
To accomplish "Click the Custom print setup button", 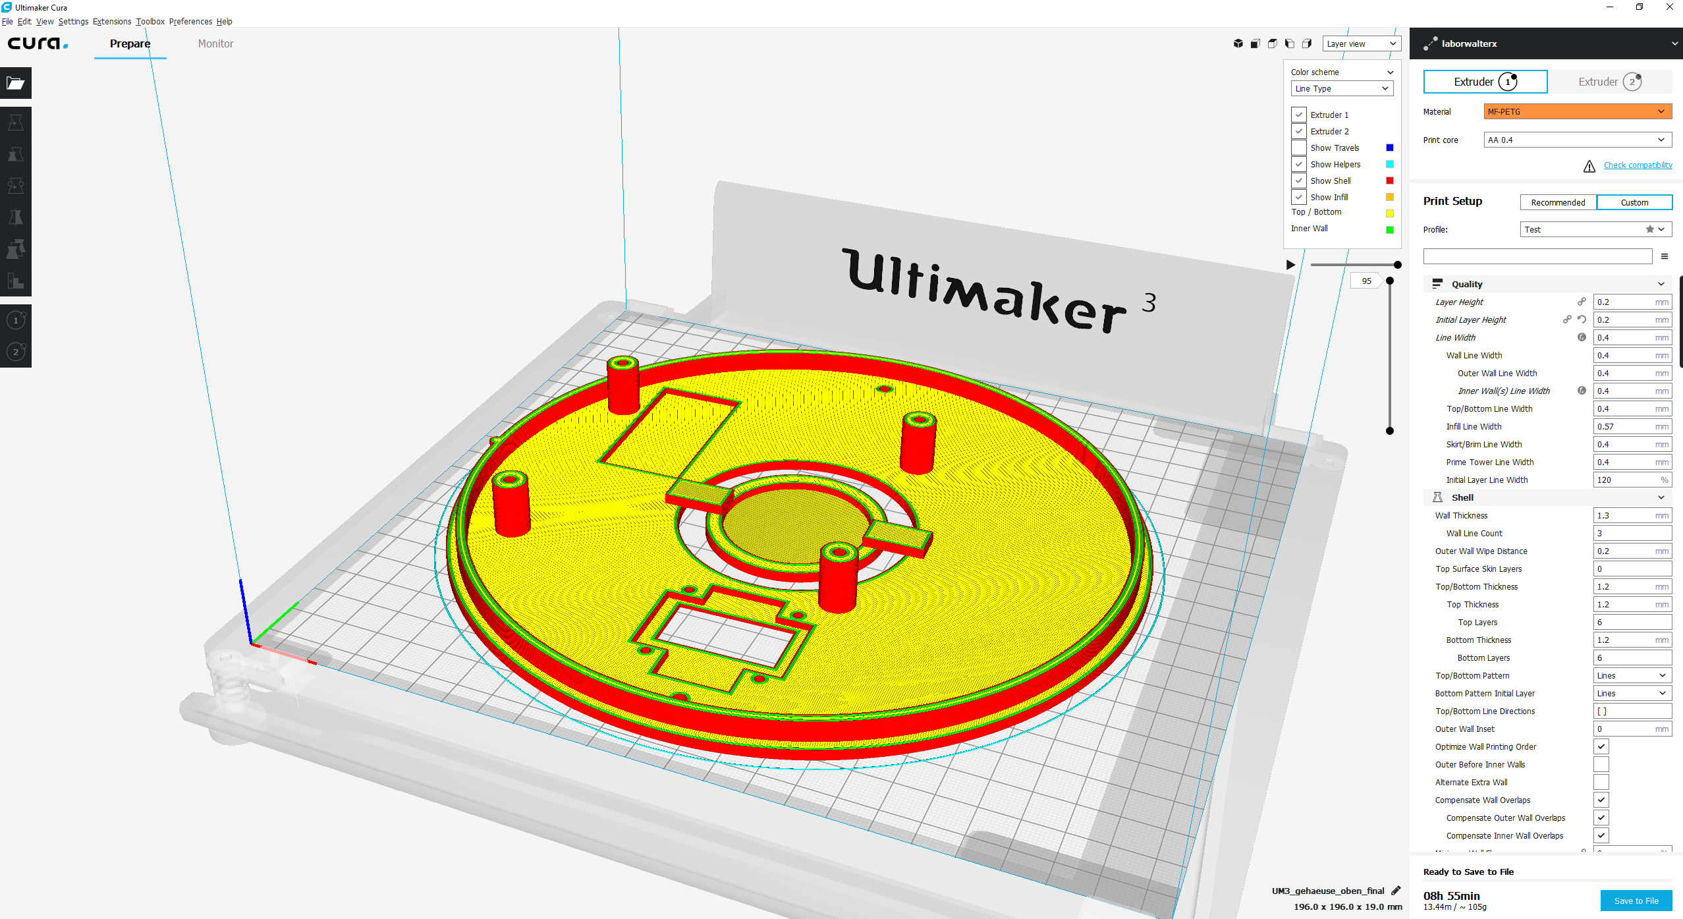I will coord(1634,202).
